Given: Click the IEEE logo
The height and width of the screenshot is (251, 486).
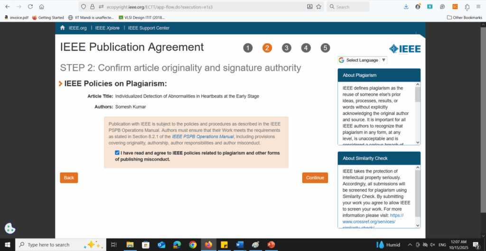Looking at the screenshot, I should [404, 49].
